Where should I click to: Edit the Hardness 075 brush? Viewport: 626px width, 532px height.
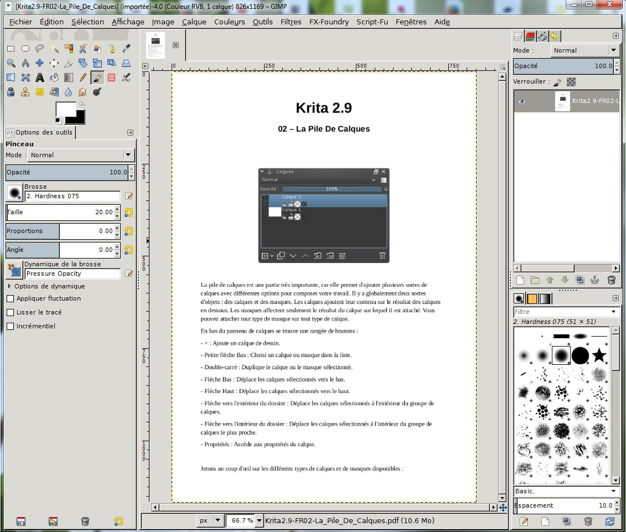[x=128, y=196]
